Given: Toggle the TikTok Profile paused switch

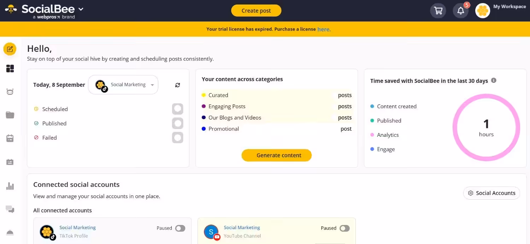Looking at the screenshot, I should (180, 228).
